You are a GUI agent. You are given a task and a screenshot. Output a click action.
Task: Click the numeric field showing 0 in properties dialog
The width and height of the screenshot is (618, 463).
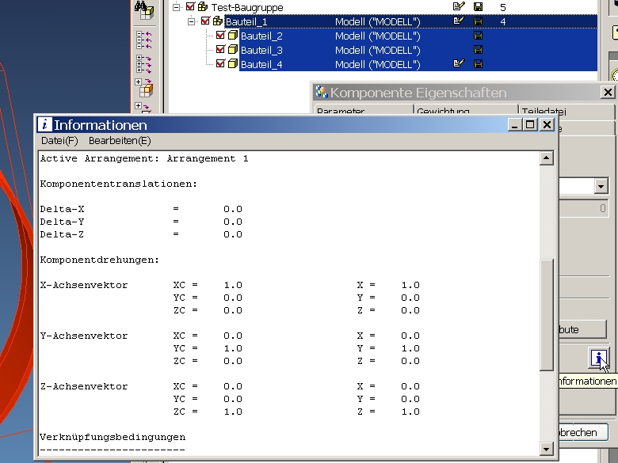pos(583,208)
